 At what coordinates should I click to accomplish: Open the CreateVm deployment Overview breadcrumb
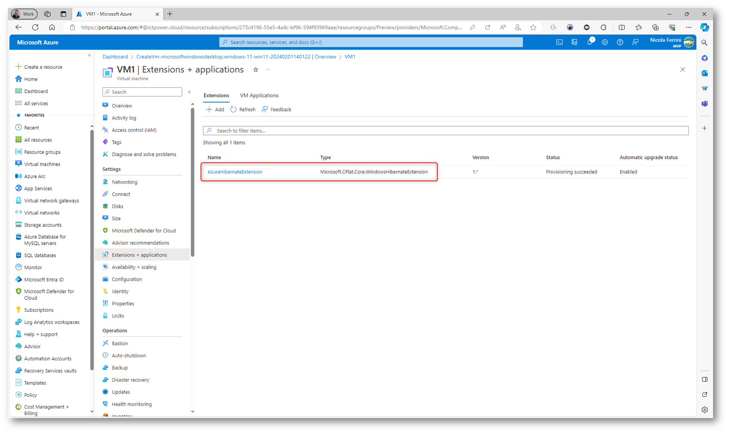click(236, 57)
